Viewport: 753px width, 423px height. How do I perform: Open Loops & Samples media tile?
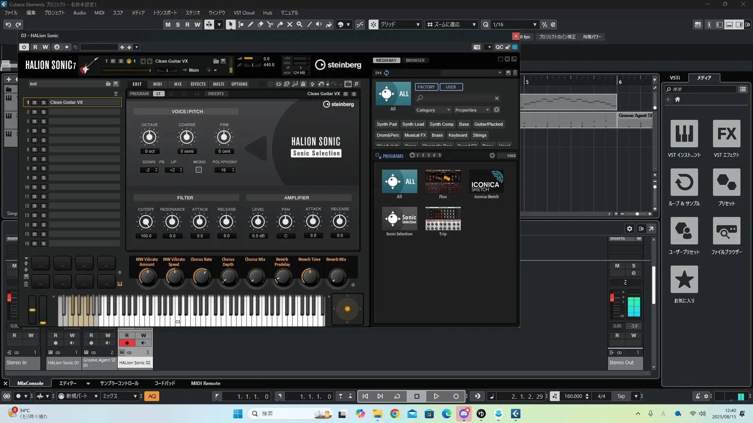[x=684, y=183]
